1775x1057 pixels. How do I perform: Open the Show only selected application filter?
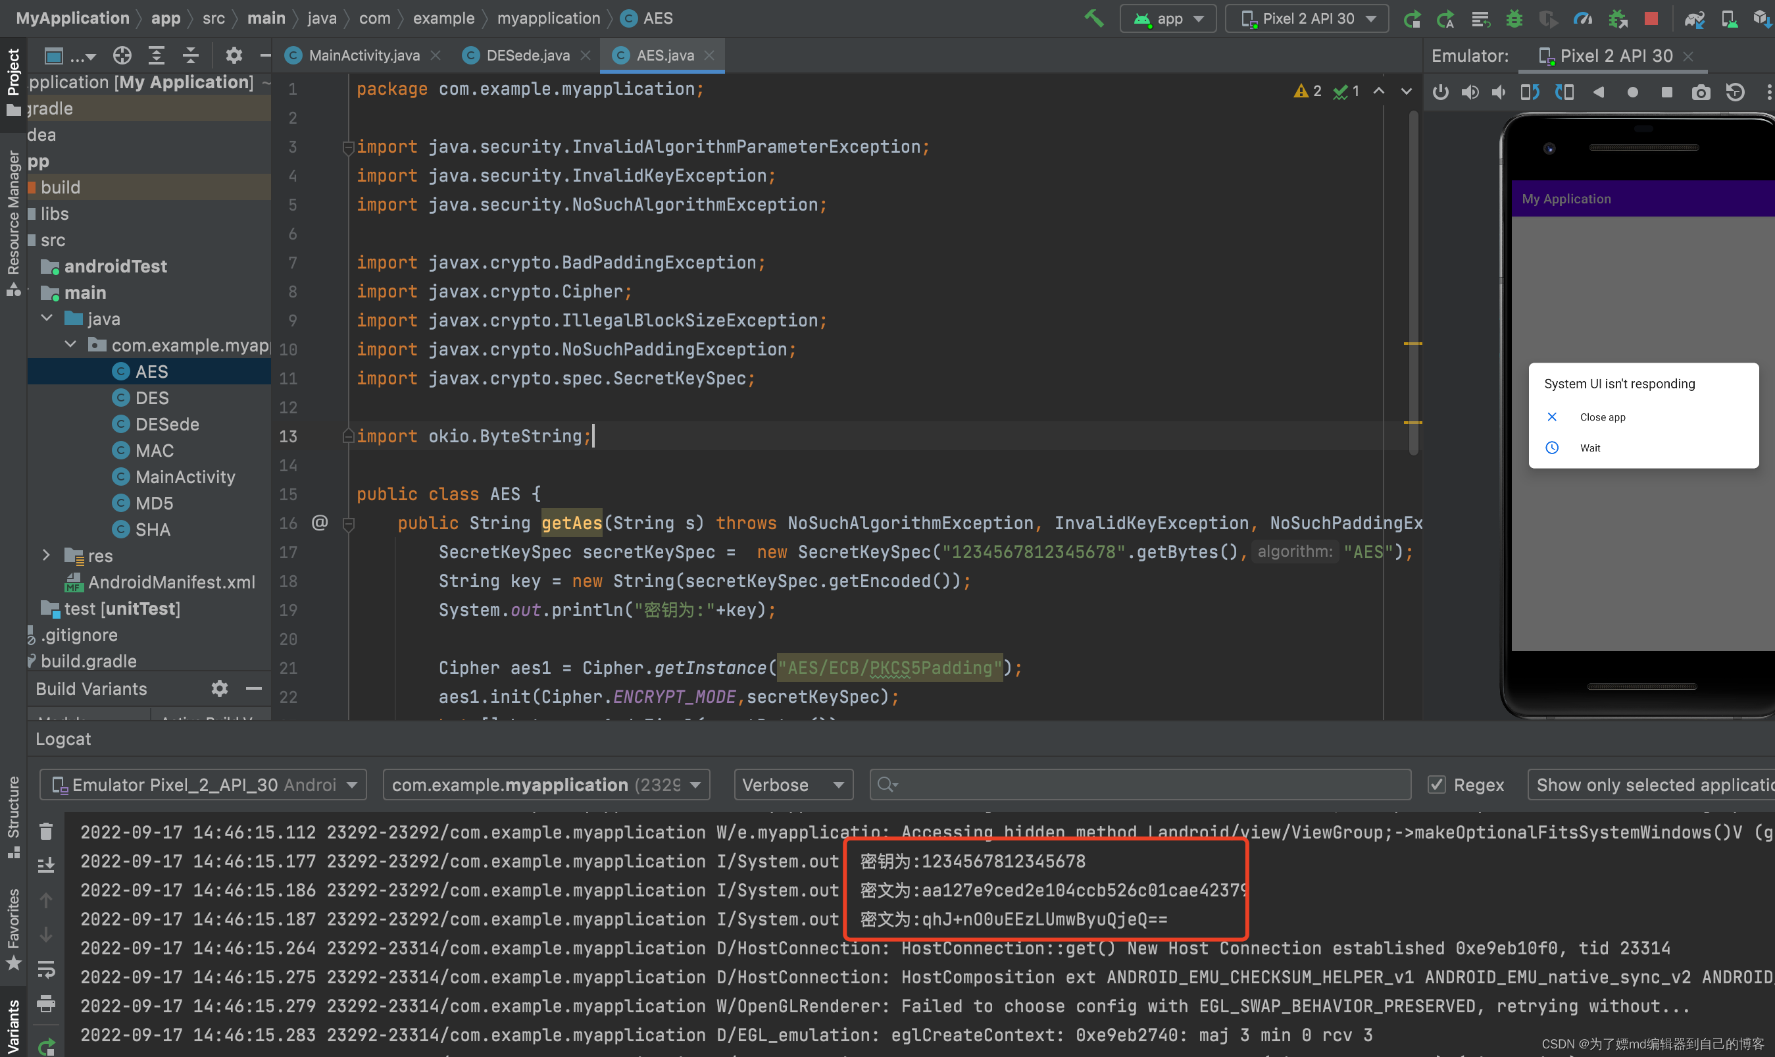pyautogui.click(x=1651, y=785)
